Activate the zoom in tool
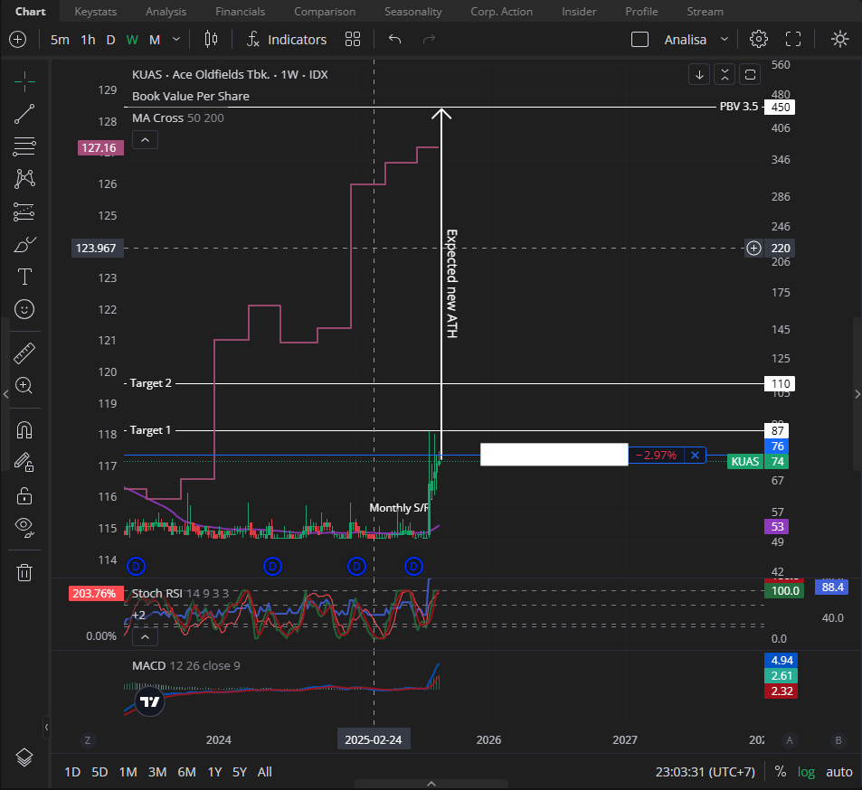 (x=24, y=386)
